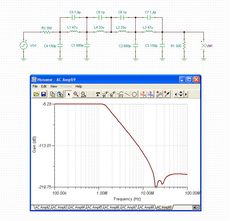The height and width of the screenshot is (221, 230).
Task: Open the Edit menu
Action: pyautogui.click(x=44, y=86)
